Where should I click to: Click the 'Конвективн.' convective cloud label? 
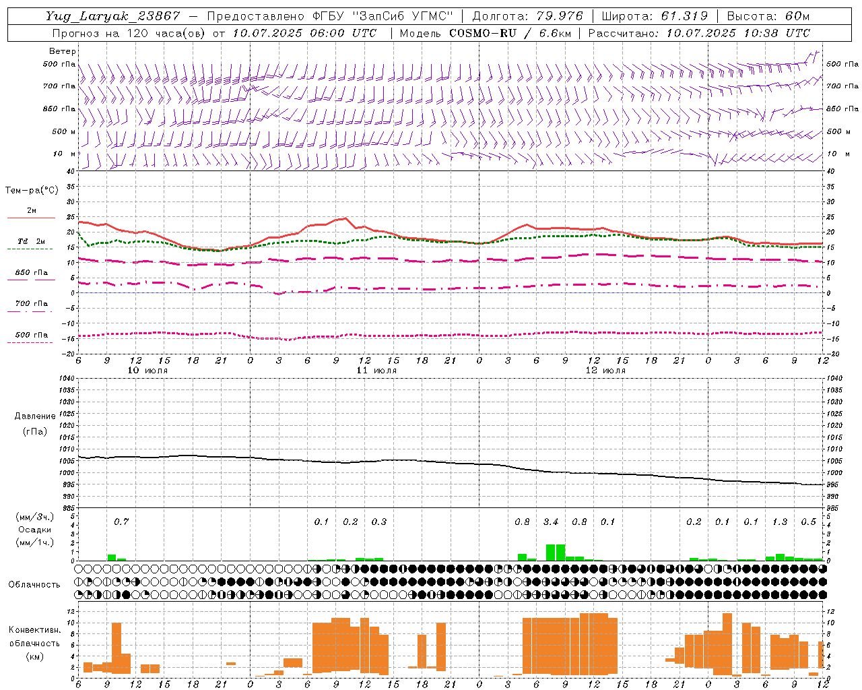(x=34, y=630)
